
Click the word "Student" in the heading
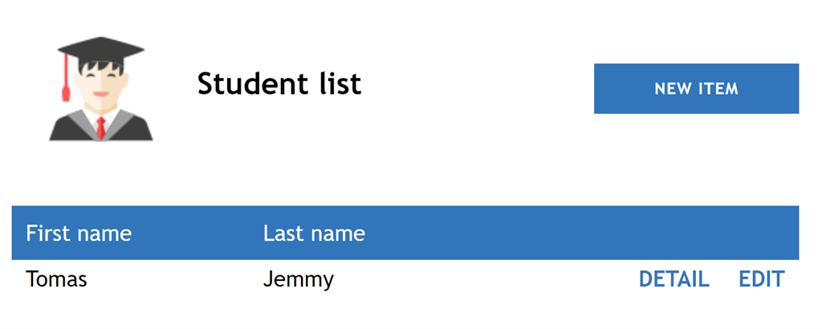[250, 83]
